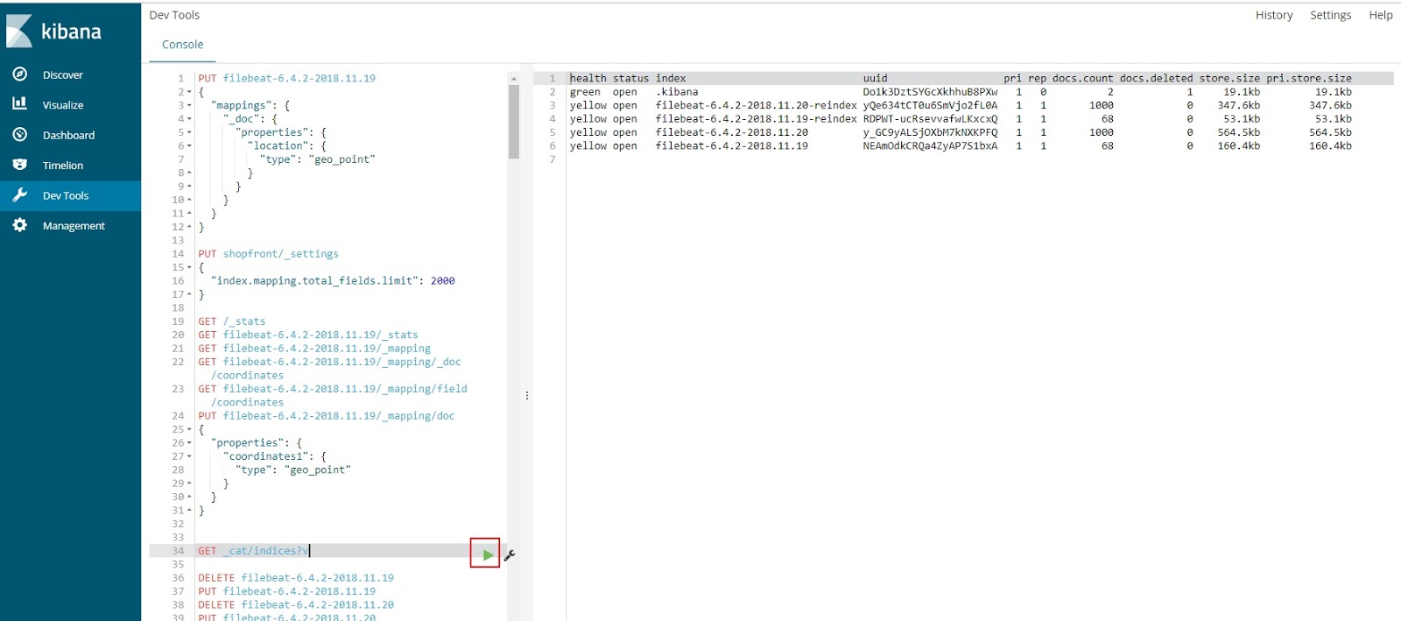1401x621 pixels.
Task: Click DELETE filebeat-6.4.2-2018.11.20 line
Action: 296,605
